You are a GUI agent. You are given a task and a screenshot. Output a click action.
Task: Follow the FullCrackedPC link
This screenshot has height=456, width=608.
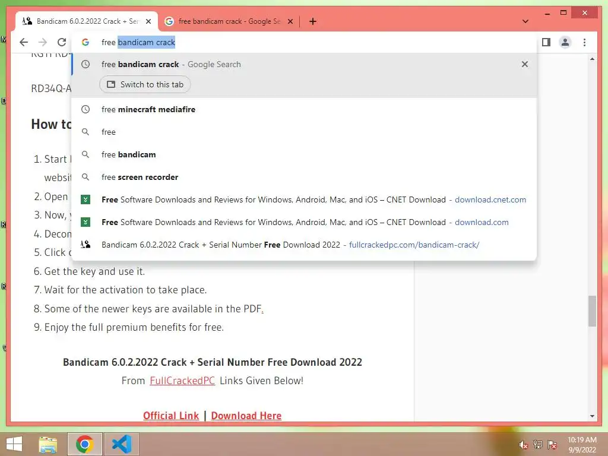(182, 381)
